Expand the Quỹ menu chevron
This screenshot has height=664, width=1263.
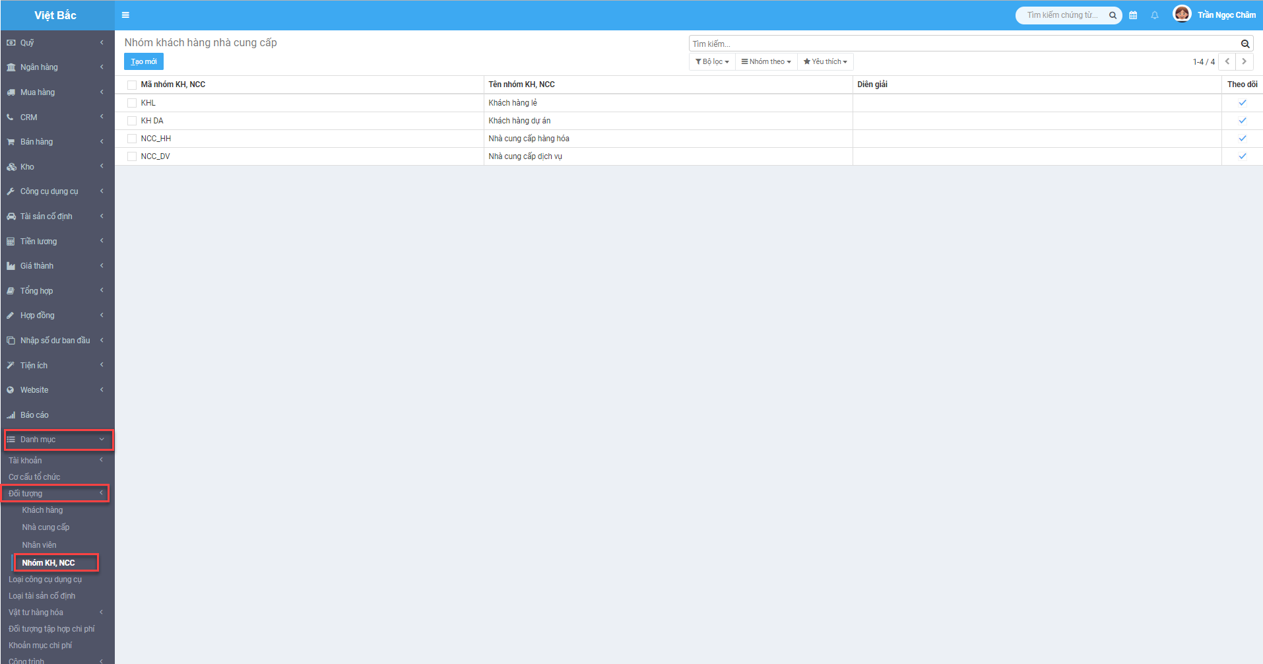[x=102, y=42]
